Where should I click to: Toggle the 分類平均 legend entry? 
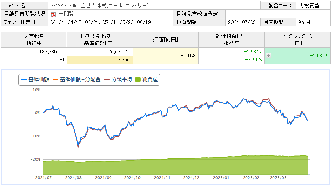coord(118,79)
